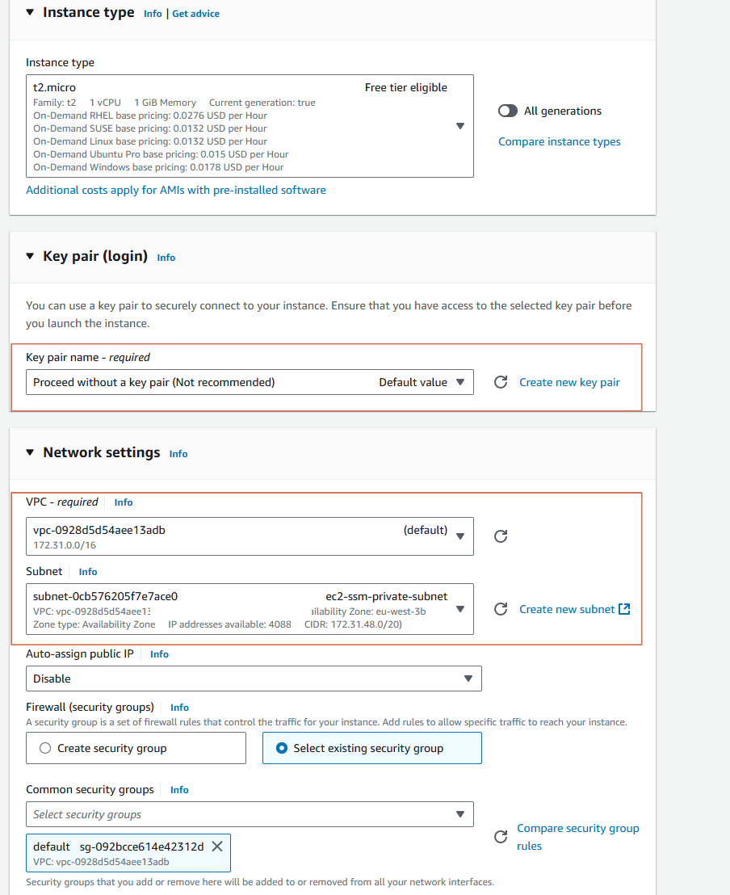Enable the All generations toggle

pos(508,111)
